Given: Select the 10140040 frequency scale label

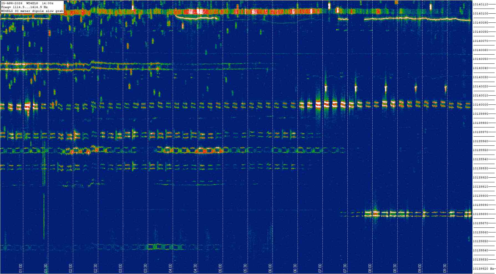Looking at the screenshot, I should point(480,68).
